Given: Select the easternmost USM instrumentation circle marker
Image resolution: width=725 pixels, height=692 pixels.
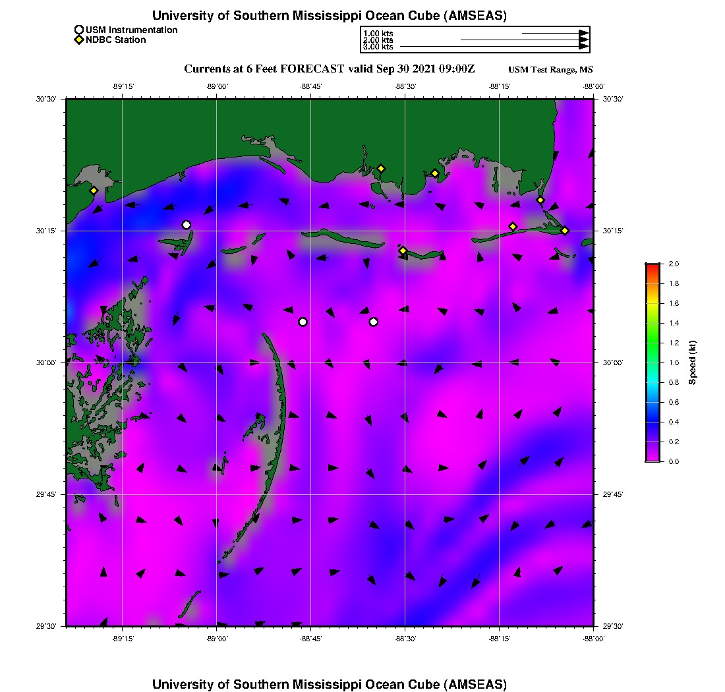Looking at the screenshot, I should coord(374,322).
